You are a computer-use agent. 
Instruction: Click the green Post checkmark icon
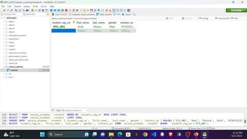[70, 10]
